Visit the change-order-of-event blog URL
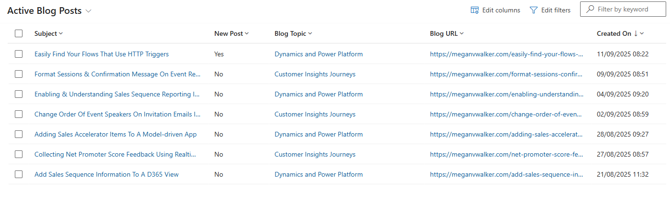Image resolution: width=670 pixels, height=201 pixels. [506, 114]
